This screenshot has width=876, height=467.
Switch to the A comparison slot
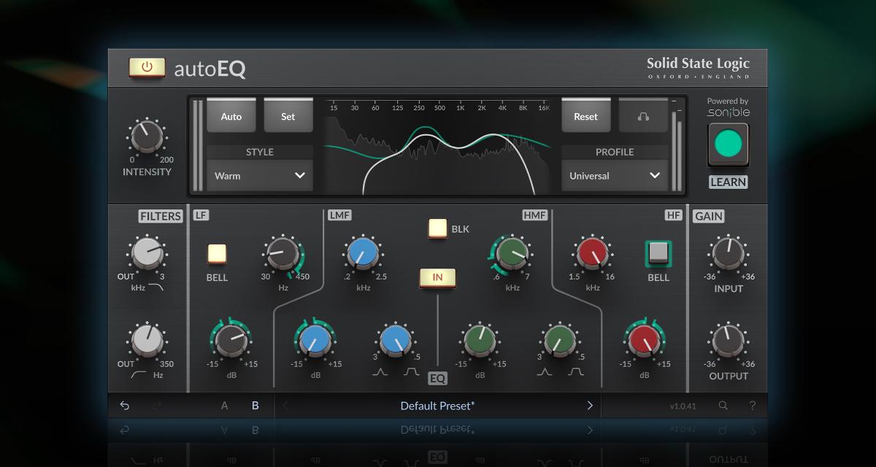(x=224, y=405)
